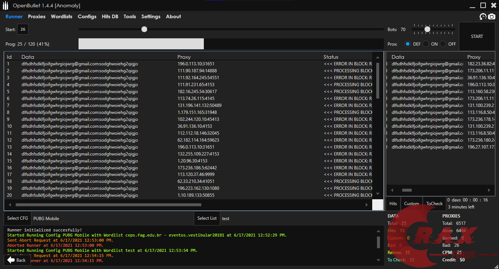Open the Tools tab
The image size is (499, 269).
pyautogui.click(x=130, y=16)
